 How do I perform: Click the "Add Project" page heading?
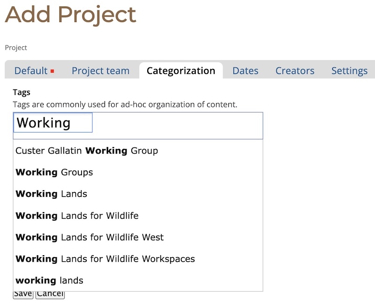coord(70,15)
